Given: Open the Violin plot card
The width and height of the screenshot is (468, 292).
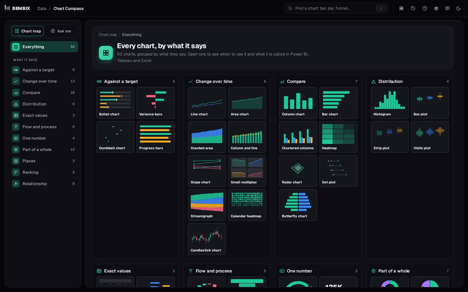Looking at the screenshot, I should [430, 137].
